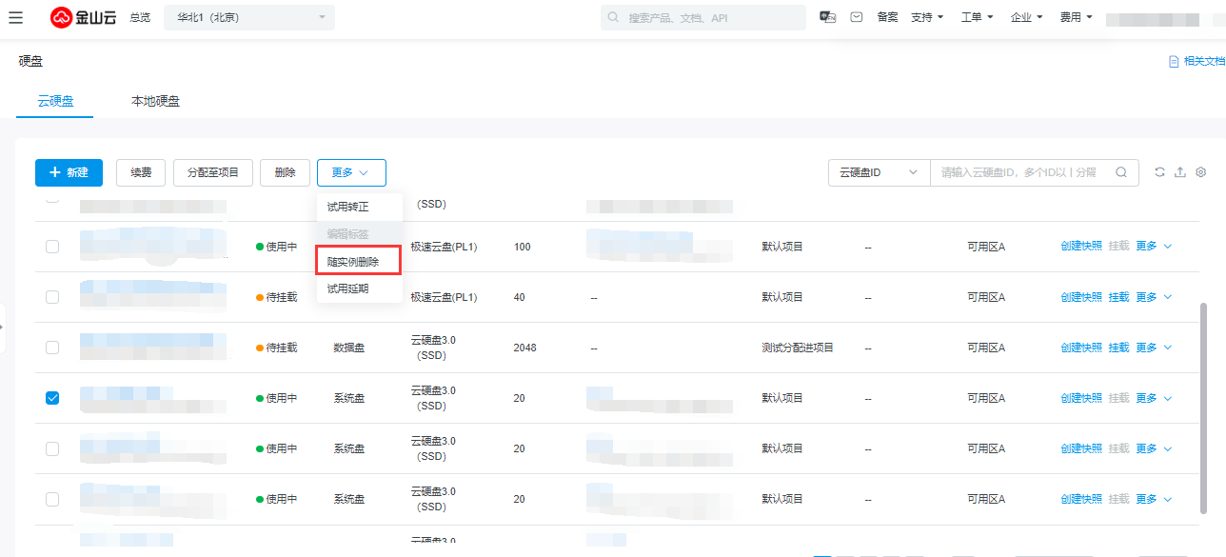Uncheck the selected system disk row checkbox
The width and height of the screenshot is (1226, 557).
tap(52, 398)
